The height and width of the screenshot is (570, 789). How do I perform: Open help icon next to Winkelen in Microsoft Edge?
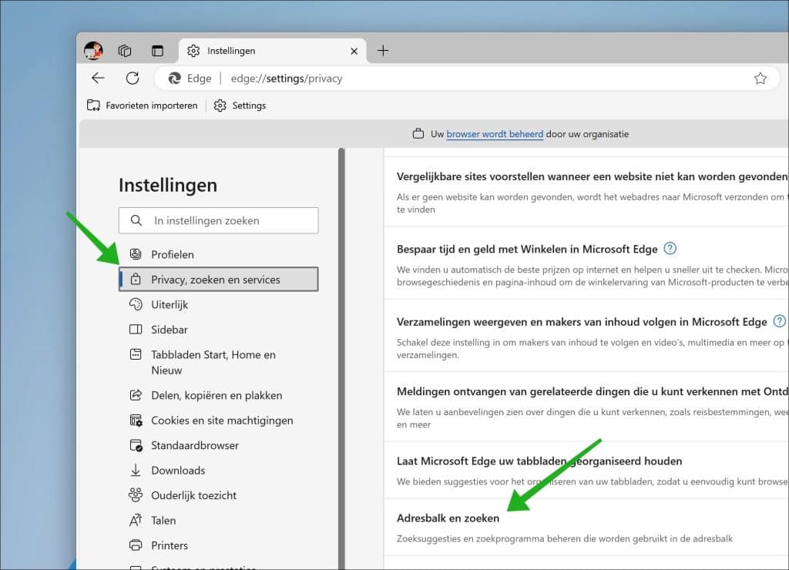670,249
